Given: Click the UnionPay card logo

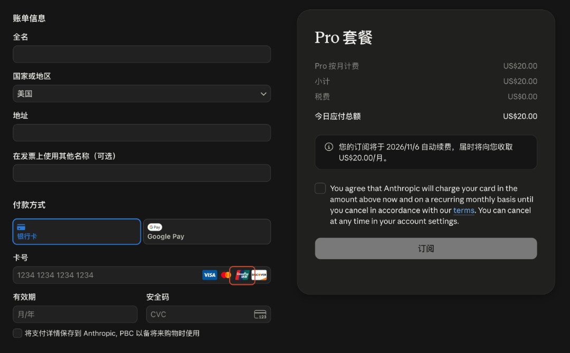Looking at the screenshot, I should [242, 275].
